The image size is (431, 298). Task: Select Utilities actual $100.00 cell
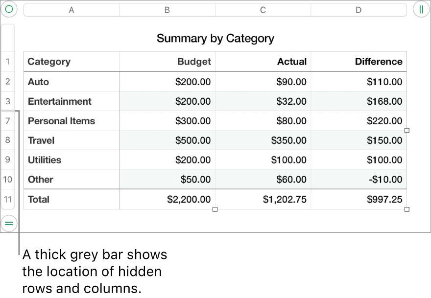click(x=263, y=160)
